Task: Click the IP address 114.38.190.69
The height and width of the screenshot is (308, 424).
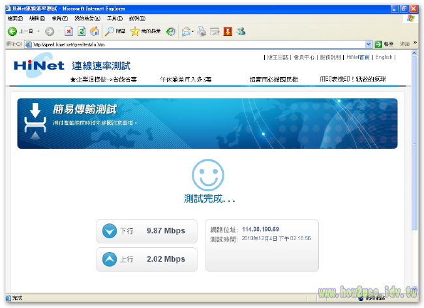Action: click(260, 229)
